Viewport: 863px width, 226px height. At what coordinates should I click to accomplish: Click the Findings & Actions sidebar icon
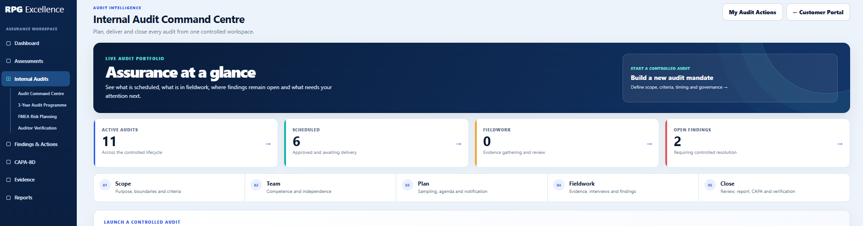point(8,144)
